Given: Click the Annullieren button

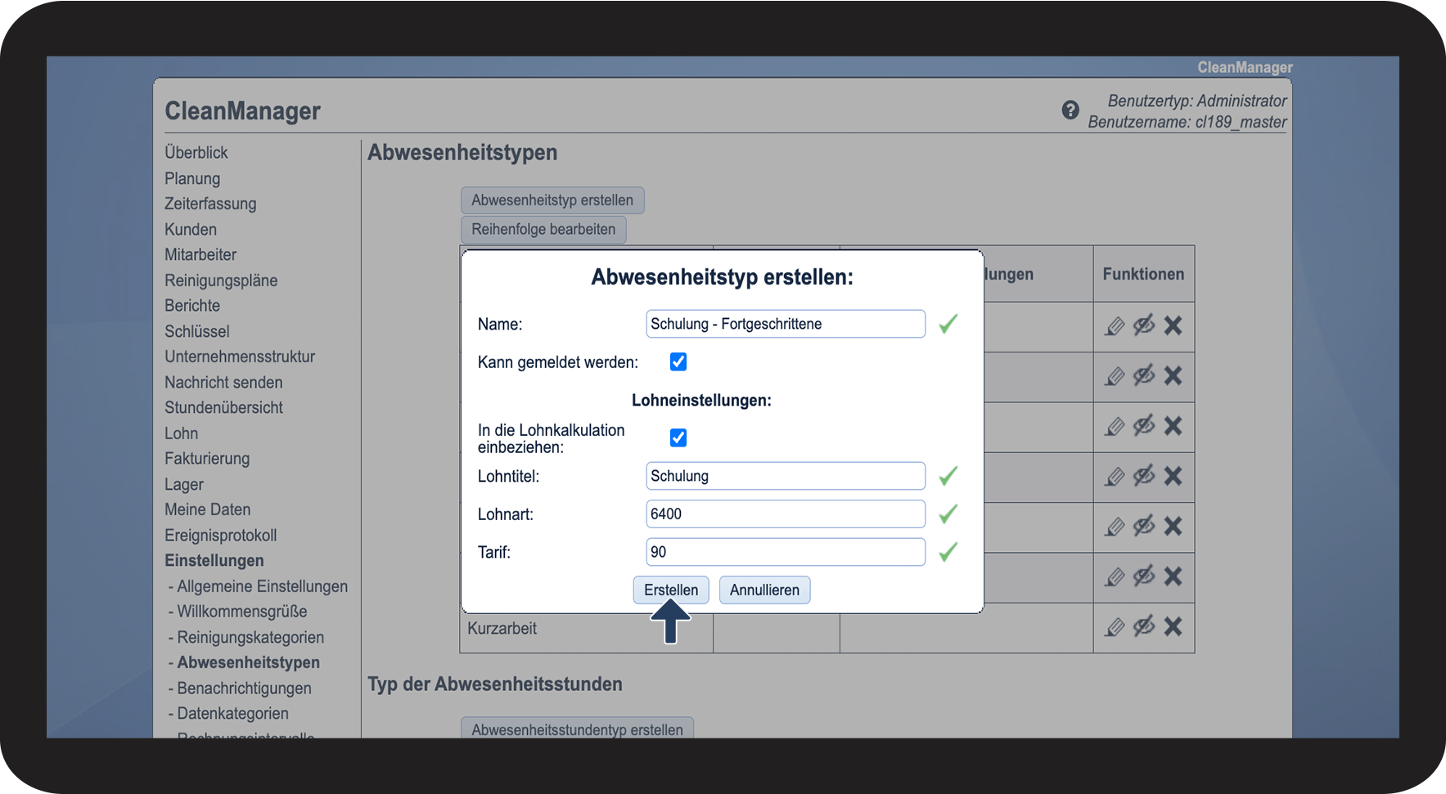Looking at the screenshot, I should (x=764, y=590).
